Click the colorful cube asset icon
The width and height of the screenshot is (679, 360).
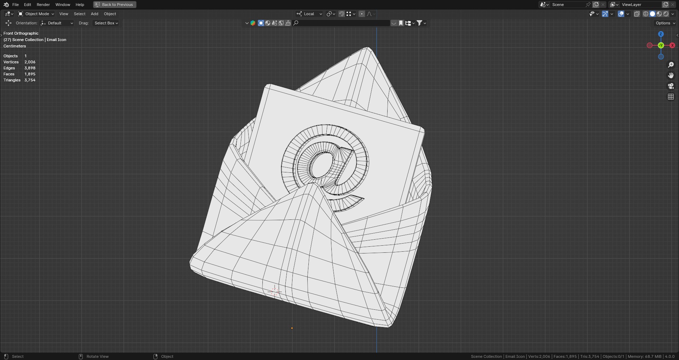tap(253, 23)
